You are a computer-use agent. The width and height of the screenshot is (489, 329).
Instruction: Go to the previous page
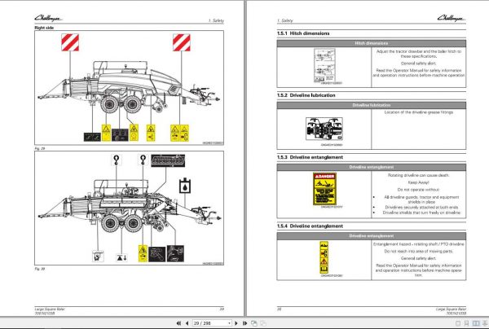pyautogui.click(x=187, y=323)
